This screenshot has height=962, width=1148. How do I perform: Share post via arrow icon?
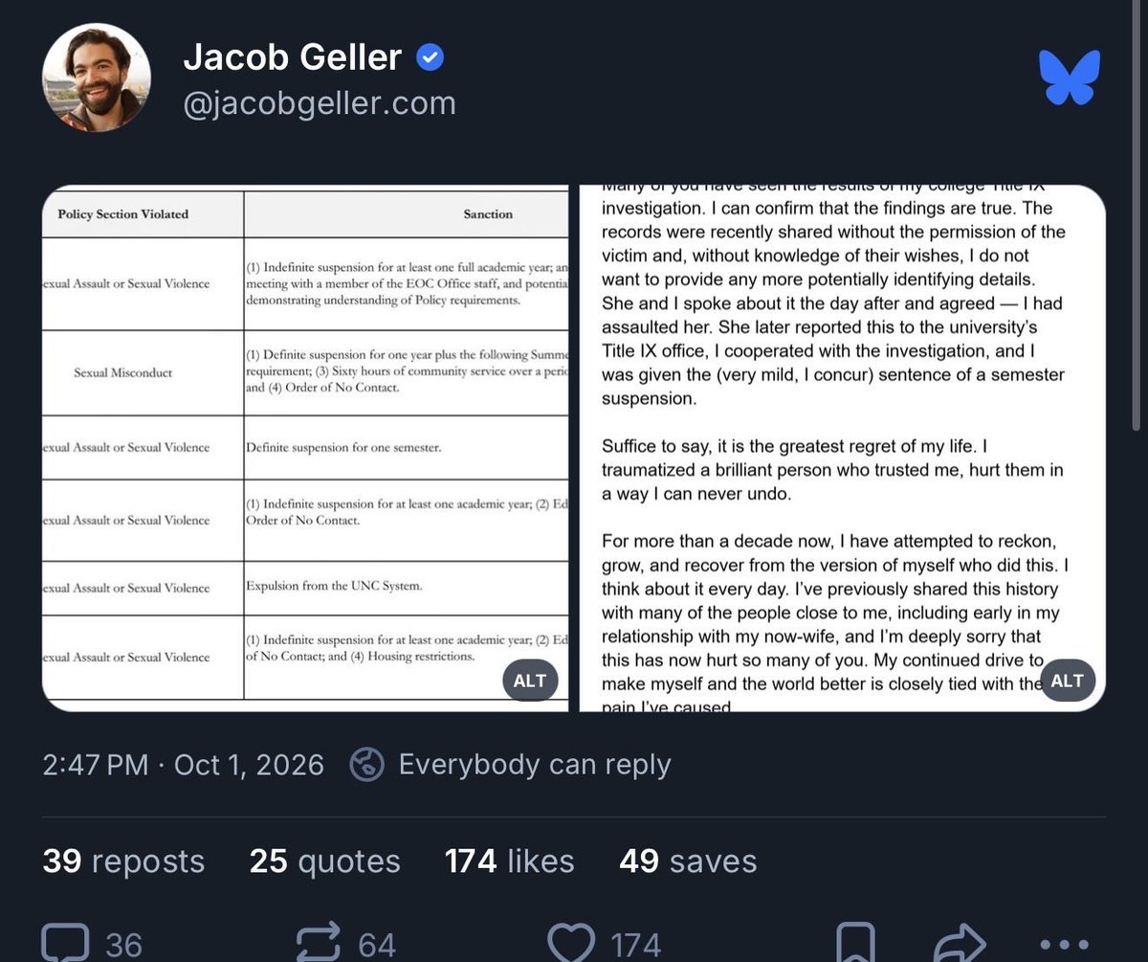click(960, 942)
